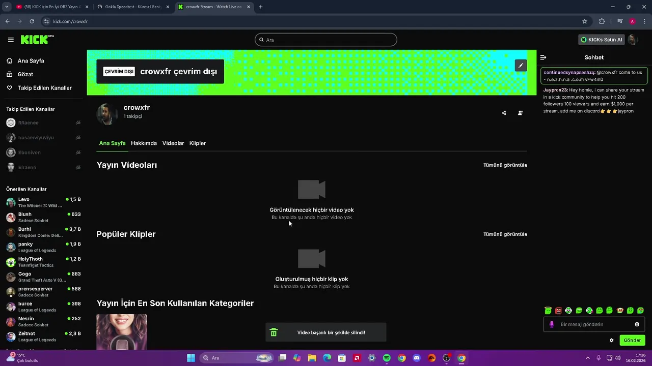Click the Ana Sayfa home icon in sidebar

click(10, 60)
